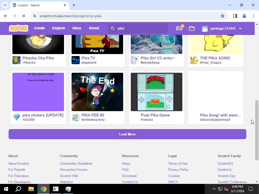View site information icon
This screenshot has width=259, height=194.
35,16
